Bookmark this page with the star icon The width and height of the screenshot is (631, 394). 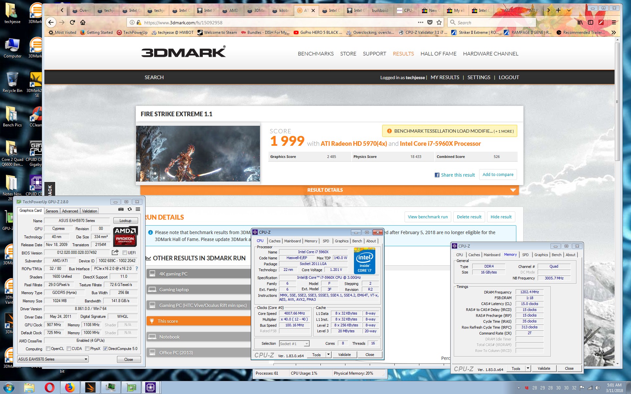point(439,22)
